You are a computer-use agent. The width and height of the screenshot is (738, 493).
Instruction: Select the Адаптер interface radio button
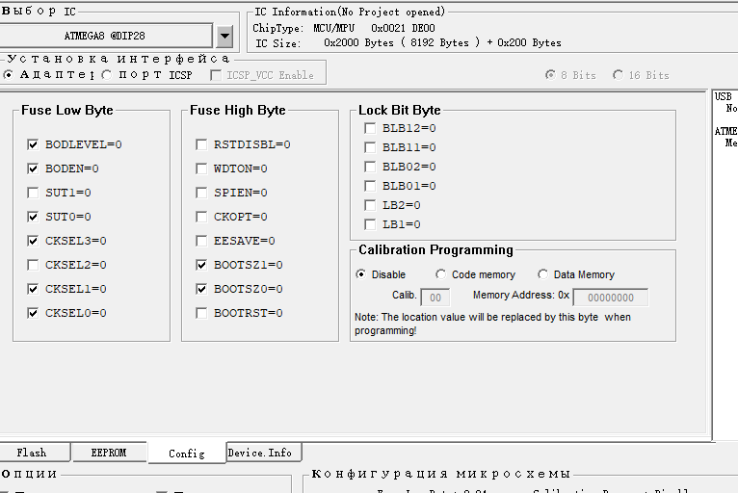pyautogui.click(x=9, y=74)
